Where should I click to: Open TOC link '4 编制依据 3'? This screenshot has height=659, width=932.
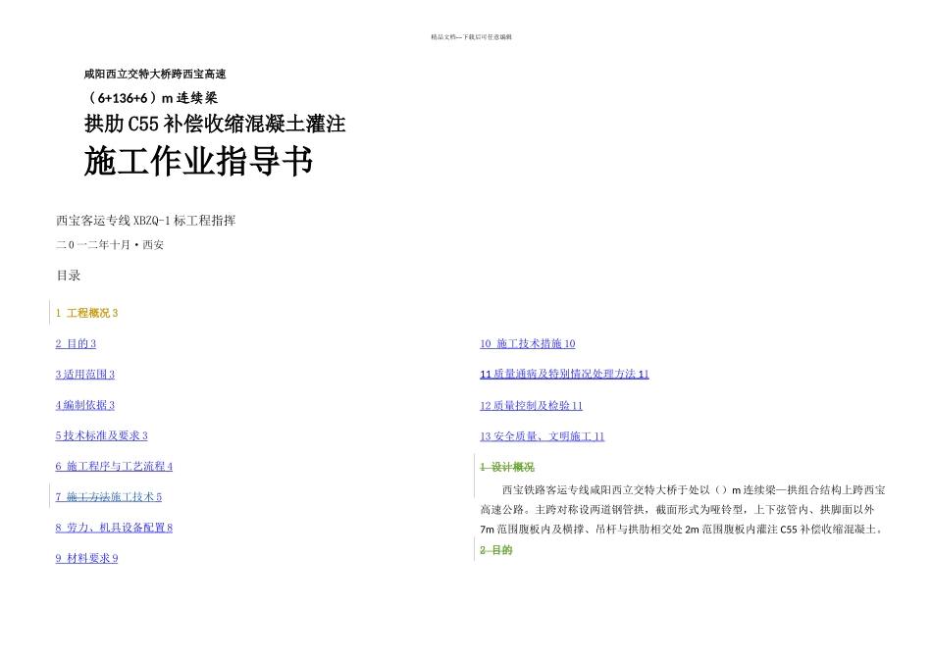coord(85,405)
